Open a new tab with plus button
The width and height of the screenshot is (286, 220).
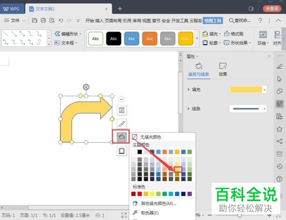(120, 9)
